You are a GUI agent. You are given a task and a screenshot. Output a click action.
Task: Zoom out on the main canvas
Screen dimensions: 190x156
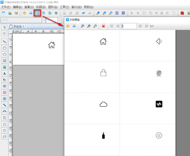104,13
